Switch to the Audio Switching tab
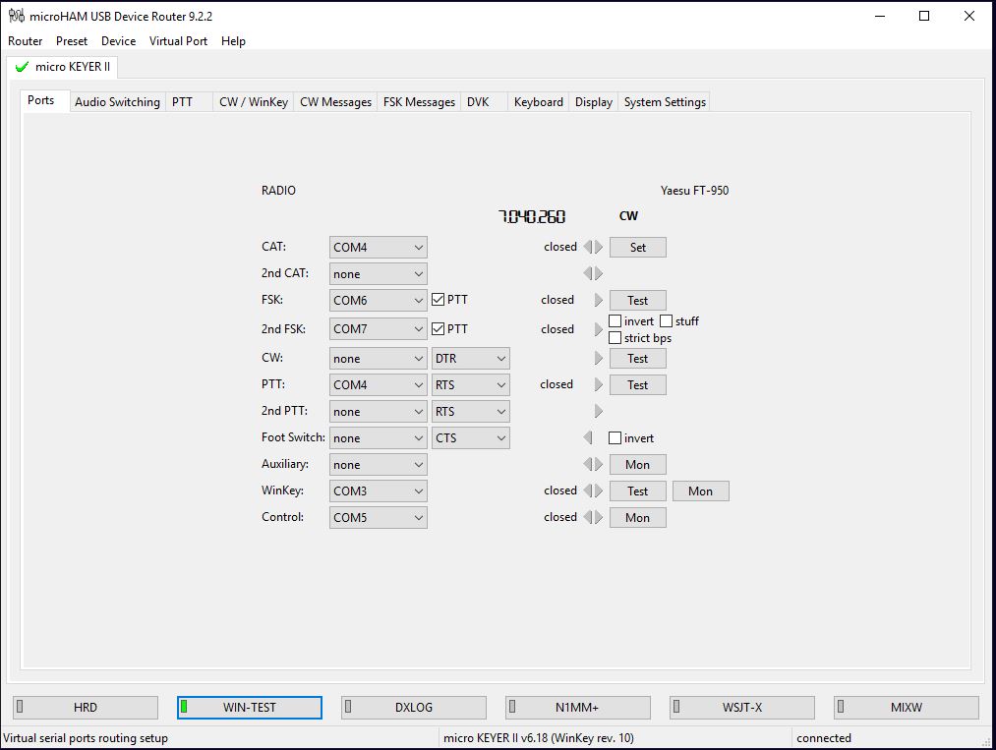The height and width of the screenshot is (750, 996). click(118, 102)
